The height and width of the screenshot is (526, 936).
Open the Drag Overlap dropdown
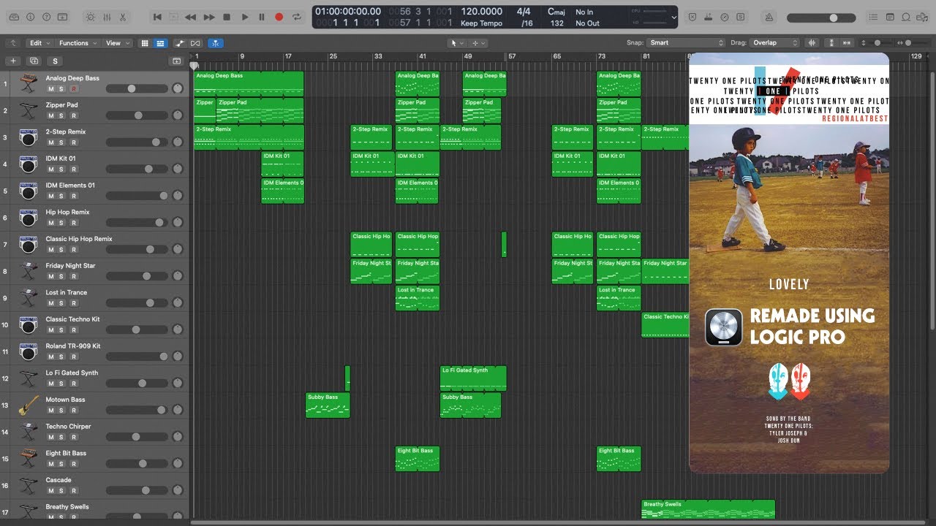[x=776, y=43]
